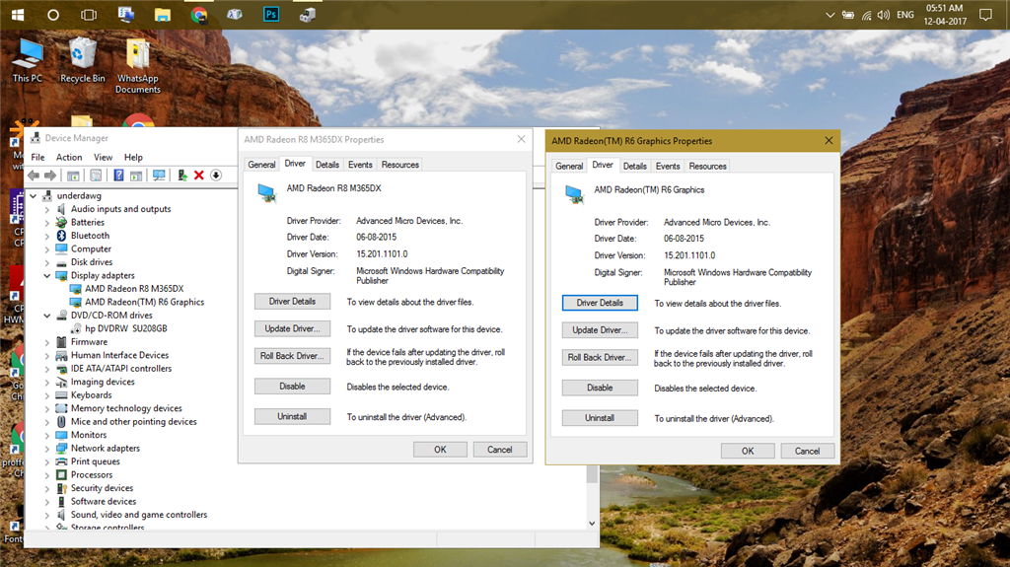Expand the Keyboards category
Viewport: 1010px width, 567px height.
pos(47,395)
